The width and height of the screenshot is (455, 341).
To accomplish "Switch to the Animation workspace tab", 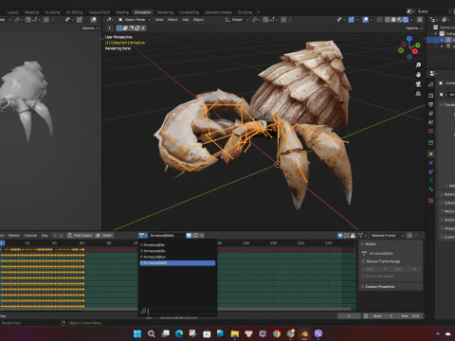I will click(x=143, y=12).
